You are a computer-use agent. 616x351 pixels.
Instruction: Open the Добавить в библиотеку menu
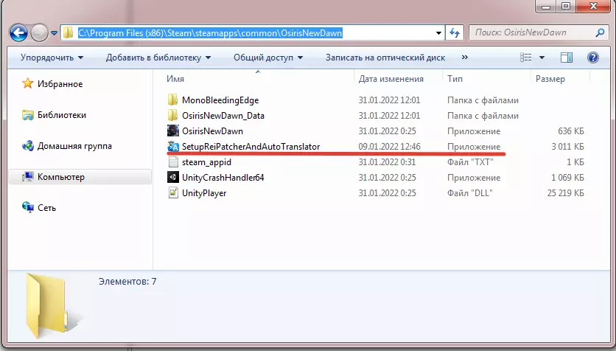pos(158,58)
